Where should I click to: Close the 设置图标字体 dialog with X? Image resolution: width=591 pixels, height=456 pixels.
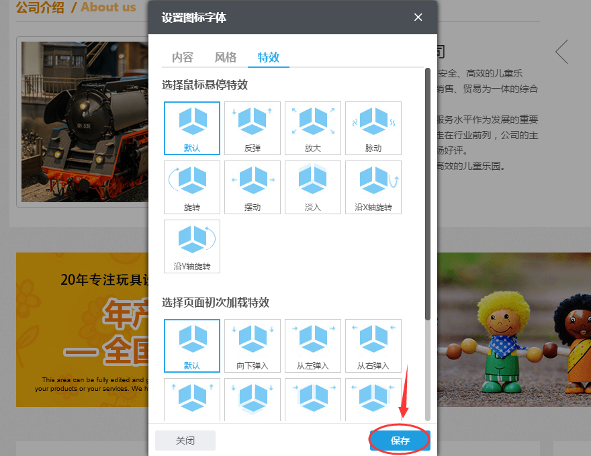point(418,17)
